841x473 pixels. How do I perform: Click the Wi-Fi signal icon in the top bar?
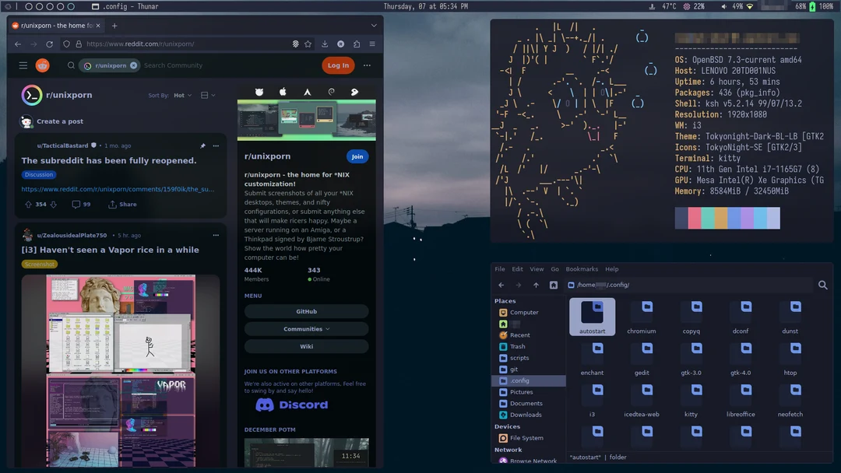coord(750,5)
